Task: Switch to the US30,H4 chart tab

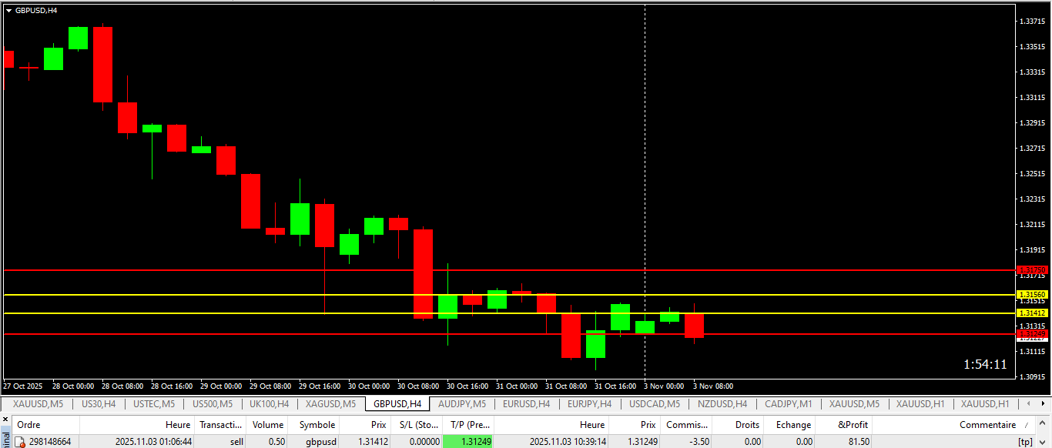Action: (99, 403)
